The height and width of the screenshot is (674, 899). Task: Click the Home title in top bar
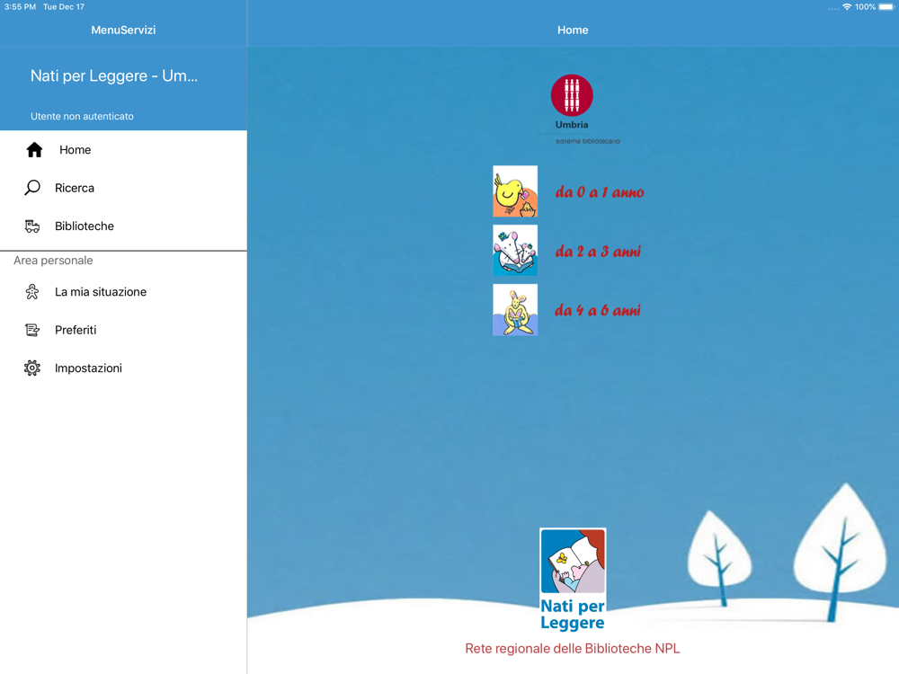(573, 30)
